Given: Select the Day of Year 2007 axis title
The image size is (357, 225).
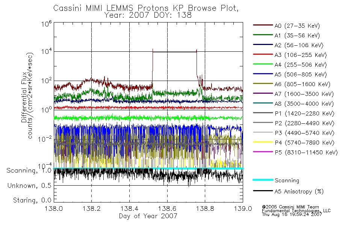Looking at the screenshot, I should (148, 216).
